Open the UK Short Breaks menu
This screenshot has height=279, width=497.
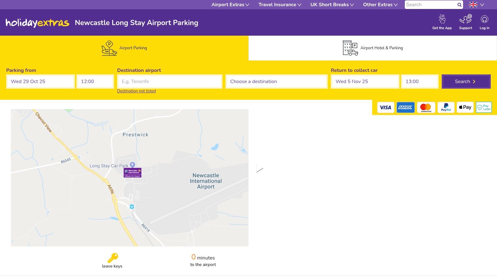(x=332, y=5)
